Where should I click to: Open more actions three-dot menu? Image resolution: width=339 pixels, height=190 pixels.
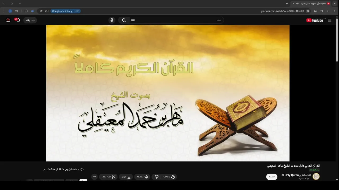coord(95,177)
